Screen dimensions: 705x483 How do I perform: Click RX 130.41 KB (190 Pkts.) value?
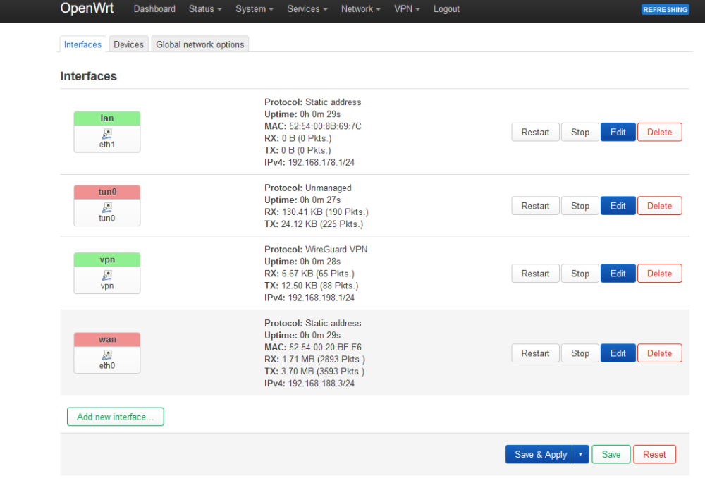click(325, 212)
